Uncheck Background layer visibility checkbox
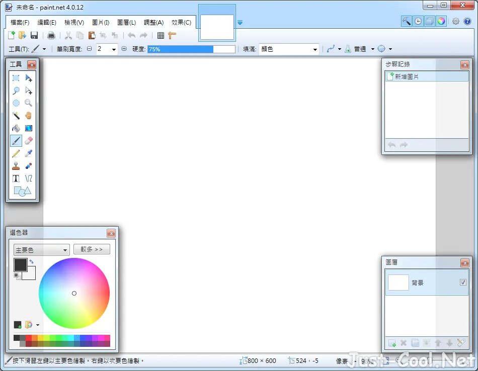Screen dimensions: 478x371 coord(463,283)
